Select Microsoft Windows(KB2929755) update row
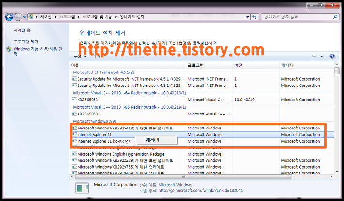Image resolution: width=344 pixels, height=201 pixels. [202, 167]
